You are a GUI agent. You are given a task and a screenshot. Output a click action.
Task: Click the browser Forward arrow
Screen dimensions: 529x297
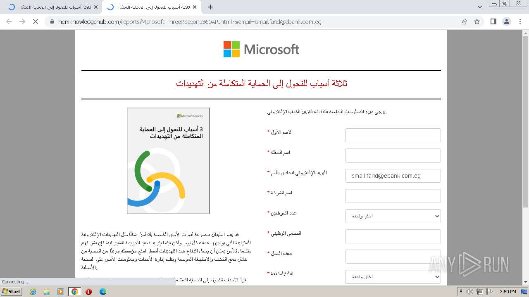(x=22, y=21)
